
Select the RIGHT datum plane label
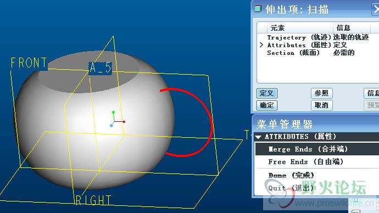93,200
